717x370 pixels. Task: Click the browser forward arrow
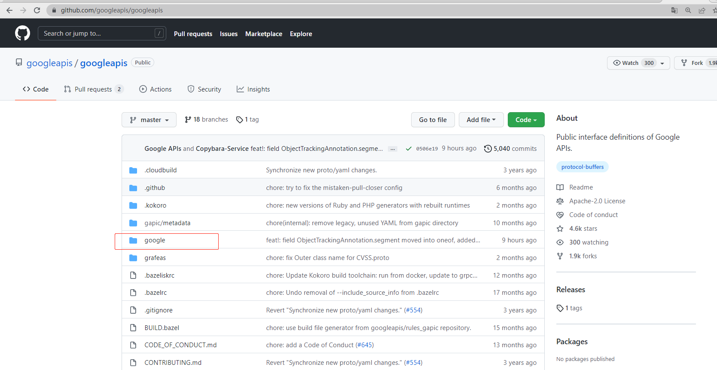(23, 10)
